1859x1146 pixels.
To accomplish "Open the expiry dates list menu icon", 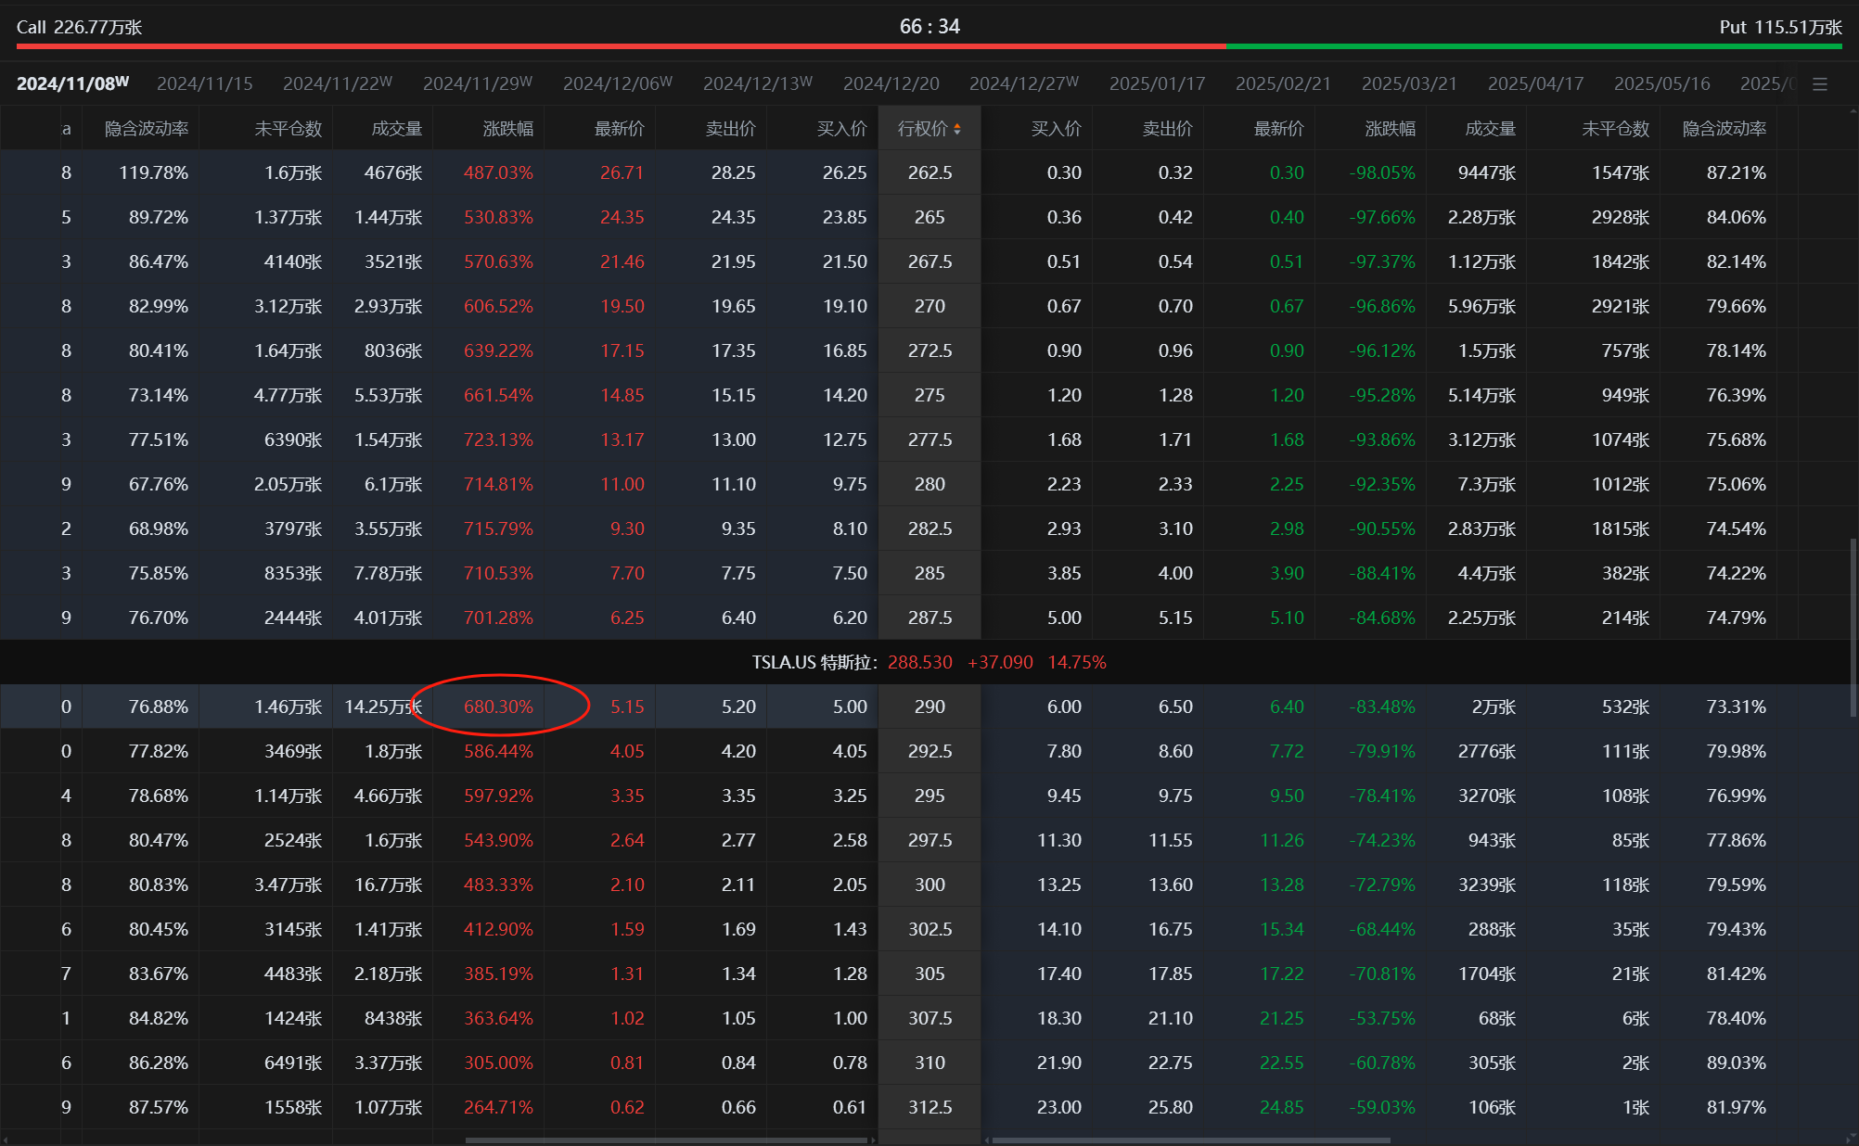I will point(1820,84).
